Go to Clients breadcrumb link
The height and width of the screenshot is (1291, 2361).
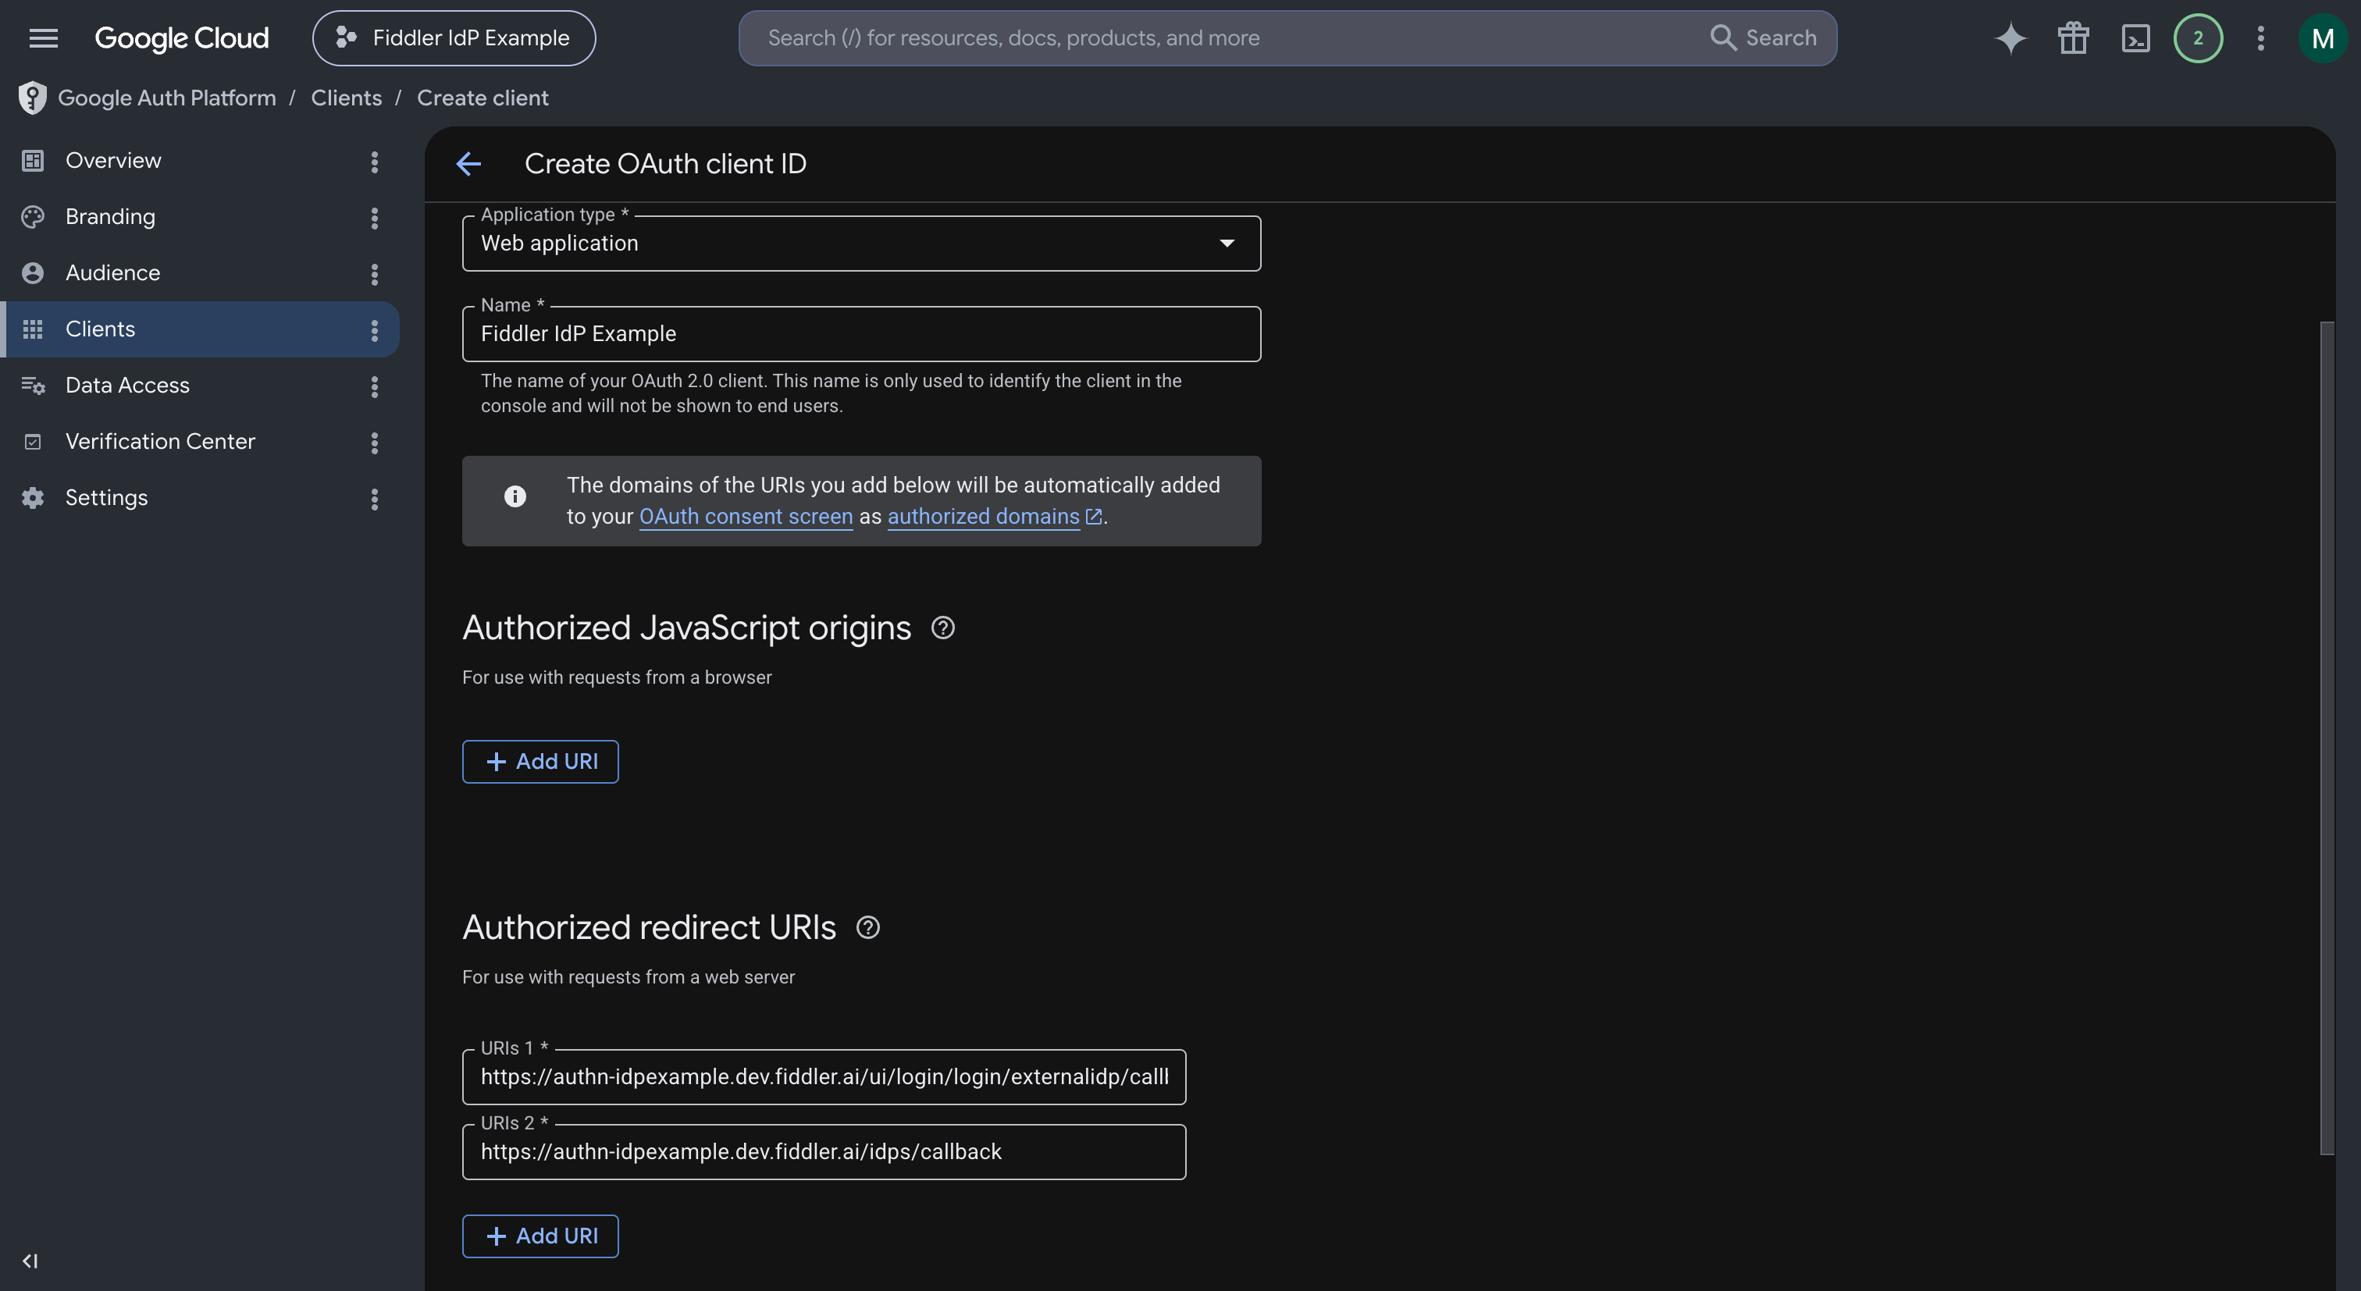coord(347,98)
